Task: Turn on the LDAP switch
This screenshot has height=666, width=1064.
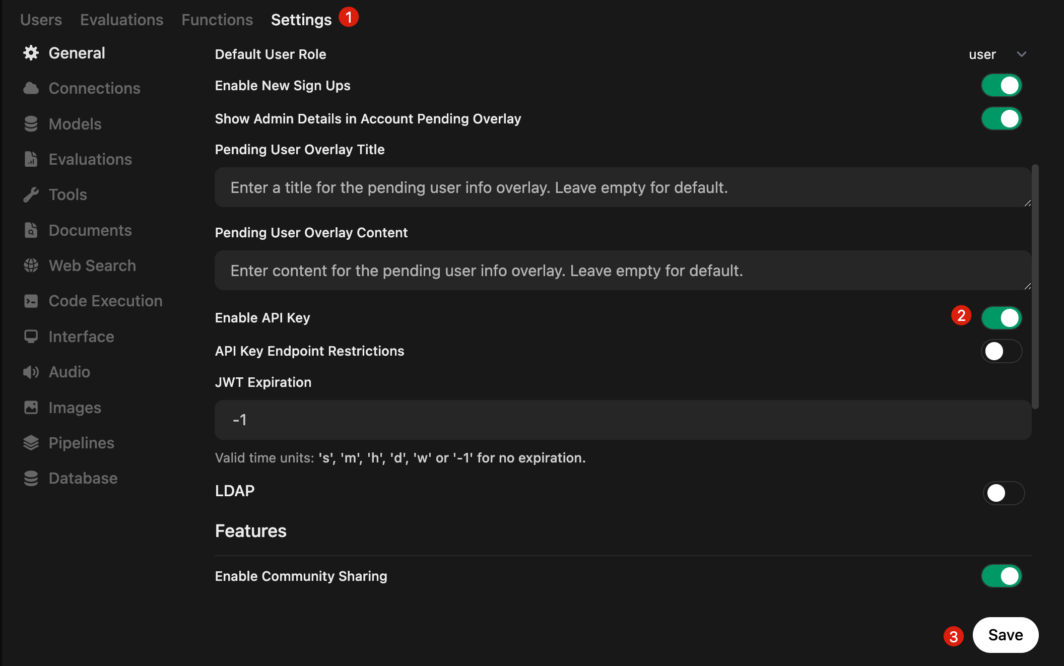Action: tap(1004, 493)
